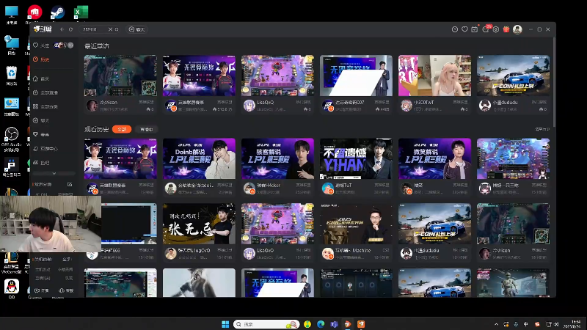This screenshot has height=330, width=587.
Task: Open the 微笑解说 LPL第三赛段 thumbnail
Action: point(434,158)
